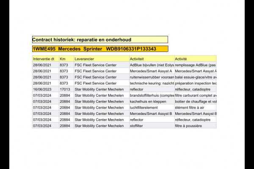The image size is (254, 169).
Task: Click the 'brandstoffilterhuis' activity cell
Action: click(151, 95)
